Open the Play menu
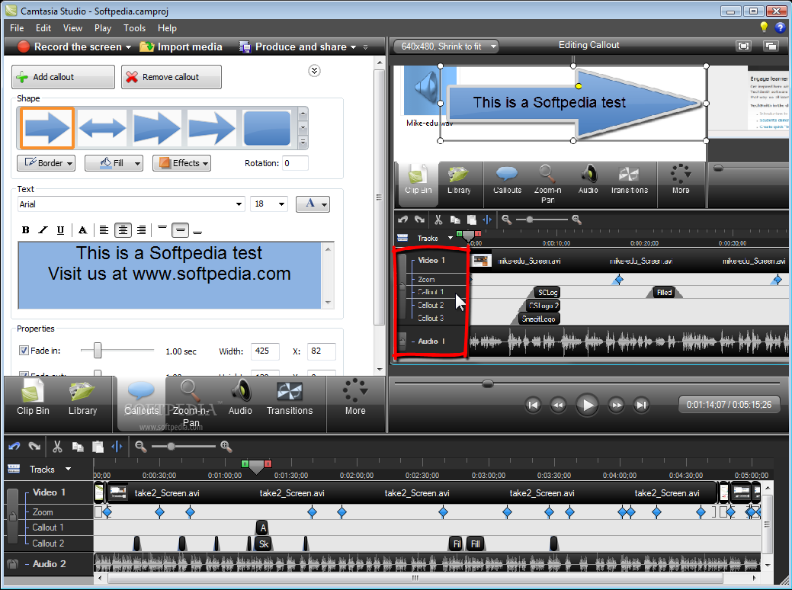792x590 pixels. pos(103,28)
